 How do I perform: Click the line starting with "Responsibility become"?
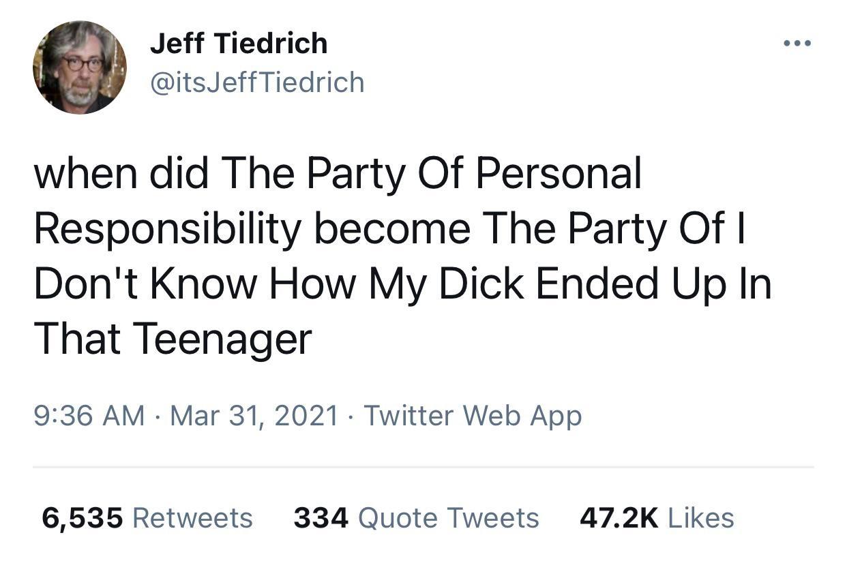tap(389, 229)
